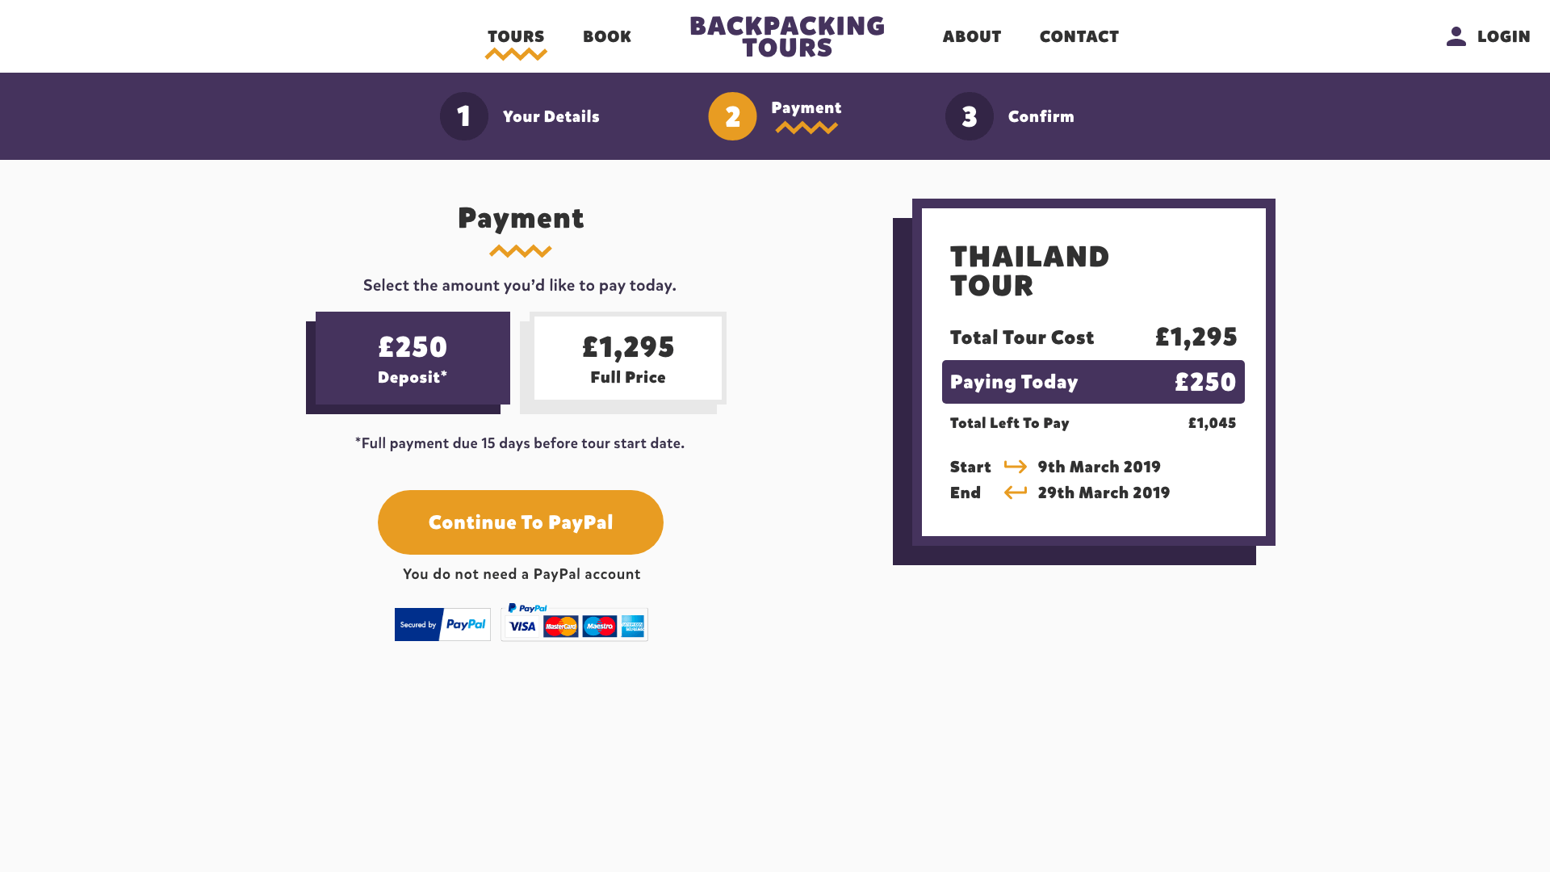Viewport: 1550px width, 872px height.
Task: Go to the ABOUT page
Action: point(972,37)
